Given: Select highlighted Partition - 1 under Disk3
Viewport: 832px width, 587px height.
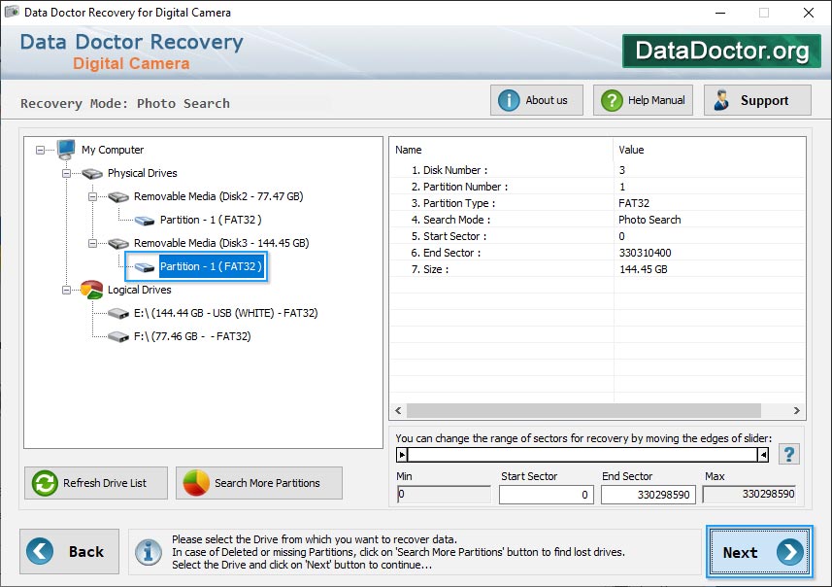Looking at the screenshot, I should (x=211, y=266).
